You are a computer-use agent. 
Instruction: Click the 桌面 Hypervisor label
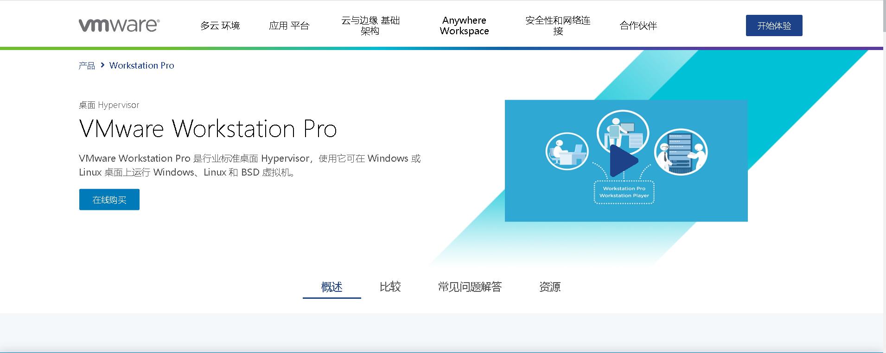[x=109, y=105]
